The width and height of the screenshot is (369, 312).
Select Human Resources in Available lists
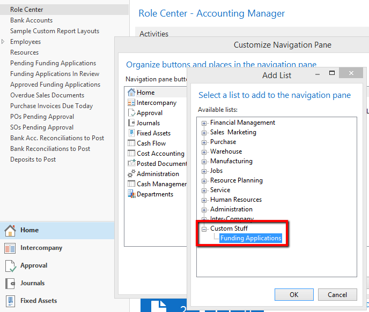click(x=236, y=200)
